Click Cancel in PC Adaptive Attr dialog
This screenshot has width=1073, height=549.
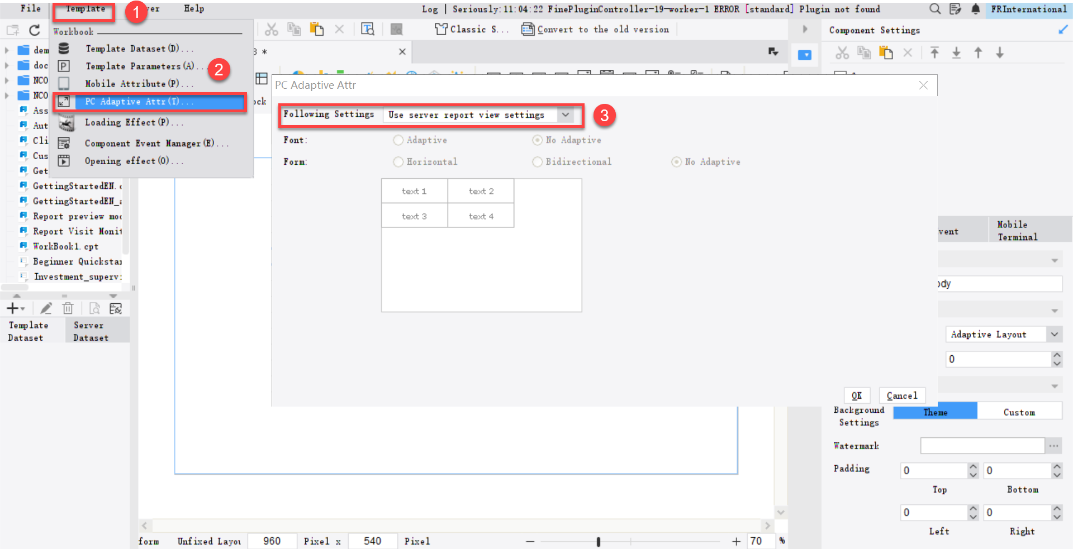902,395
